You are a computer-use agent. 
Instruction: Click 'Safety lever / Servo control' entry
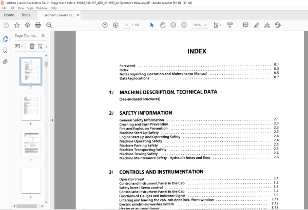[x=141, y=187]
